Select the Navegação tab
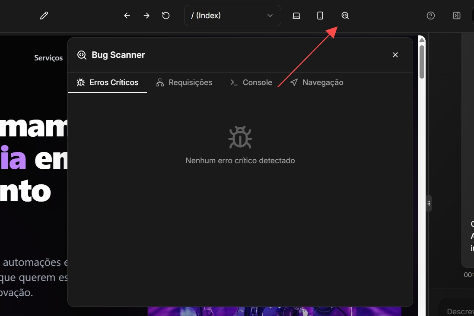This screenshot has width=474, height=316. click(317, 82)
